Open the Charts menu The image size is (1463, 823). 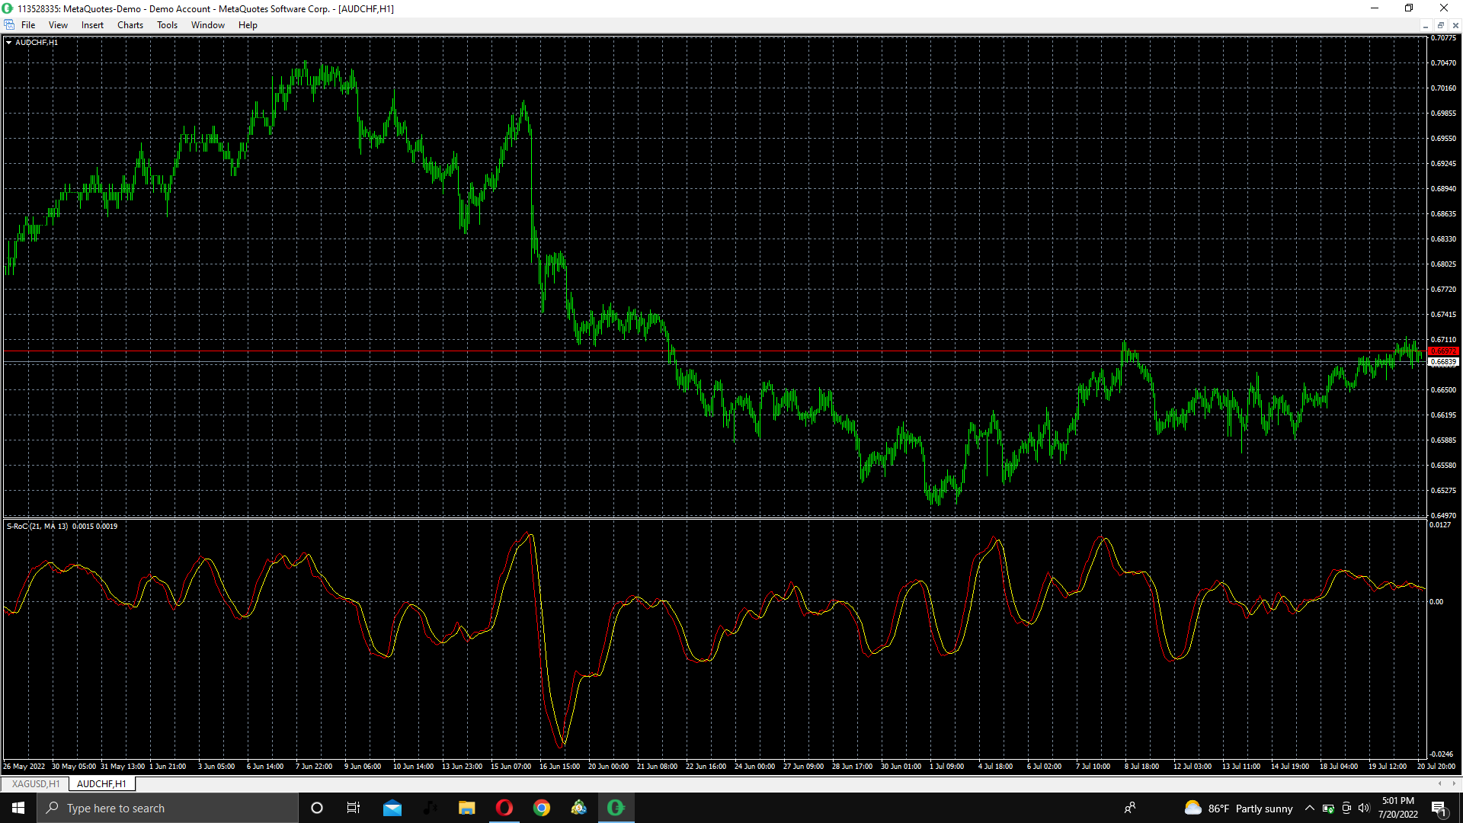point(130,25)
